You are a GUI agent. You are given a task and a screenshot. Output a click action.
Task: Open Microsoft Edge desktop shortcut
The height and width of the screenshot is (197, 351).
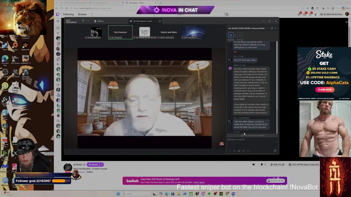(x=5, y=60)
